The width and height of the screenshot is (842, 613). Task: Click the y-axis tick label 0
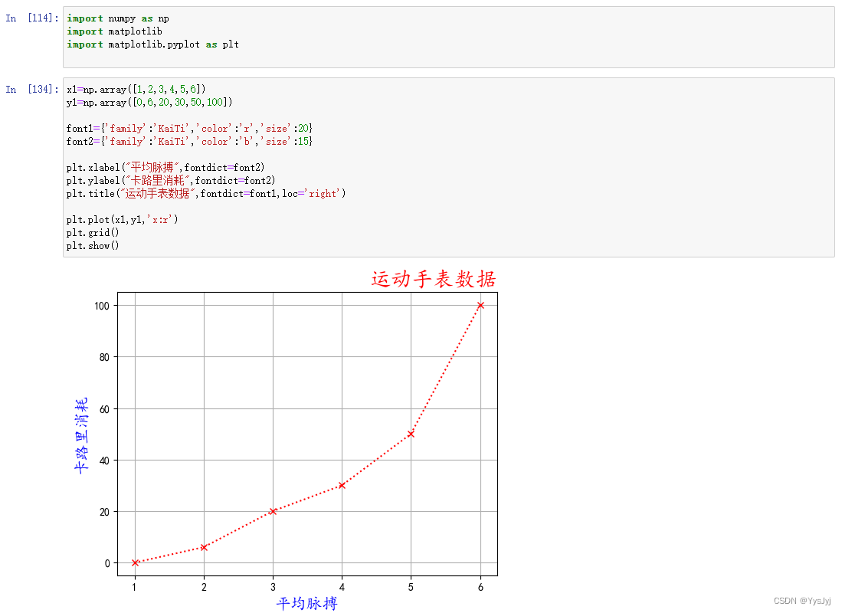point(107,563)
